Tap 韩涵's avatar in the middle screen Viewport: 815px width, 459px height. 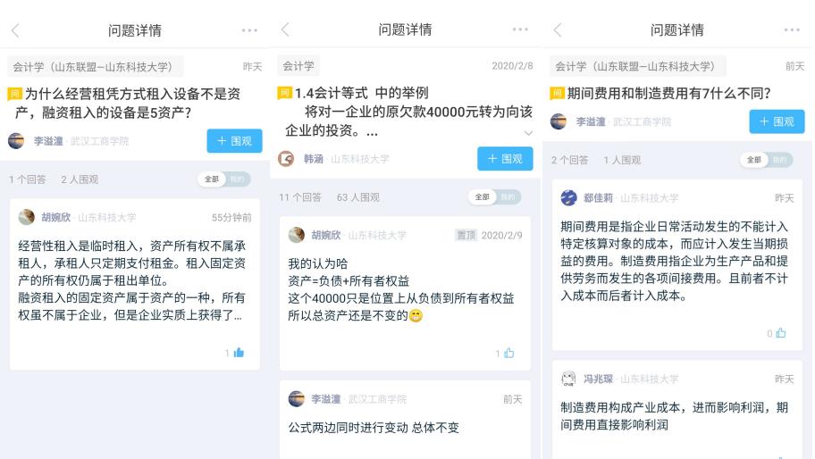tap(286, 158)
